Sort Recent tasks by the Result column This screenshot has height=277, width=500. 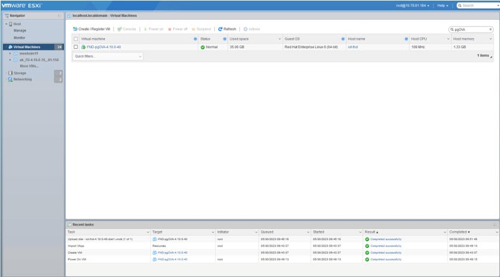[x=371, y=232]
